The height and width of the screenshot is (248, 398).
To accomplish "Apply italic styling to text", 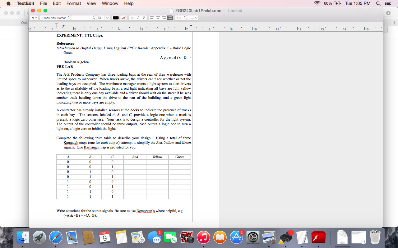I will coord(138,18).
